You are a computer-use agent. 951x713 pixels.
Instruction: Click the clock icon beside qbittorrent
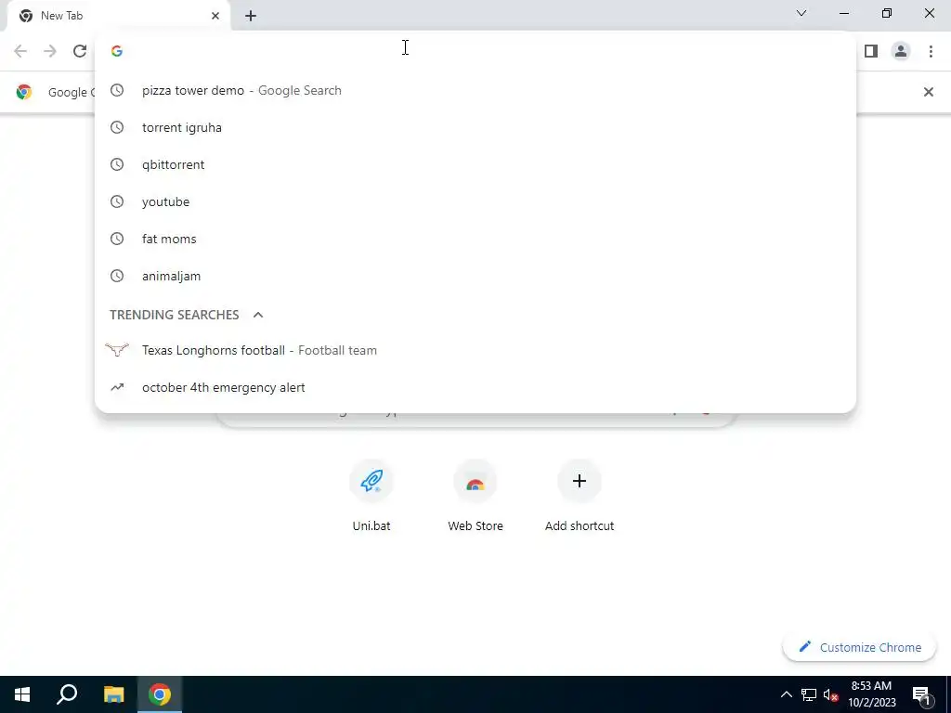[117, 164]
